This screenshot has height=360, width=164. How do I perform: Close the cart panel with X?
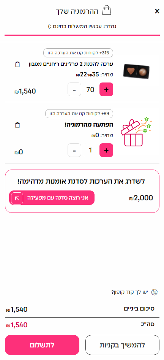click(157, 11)
